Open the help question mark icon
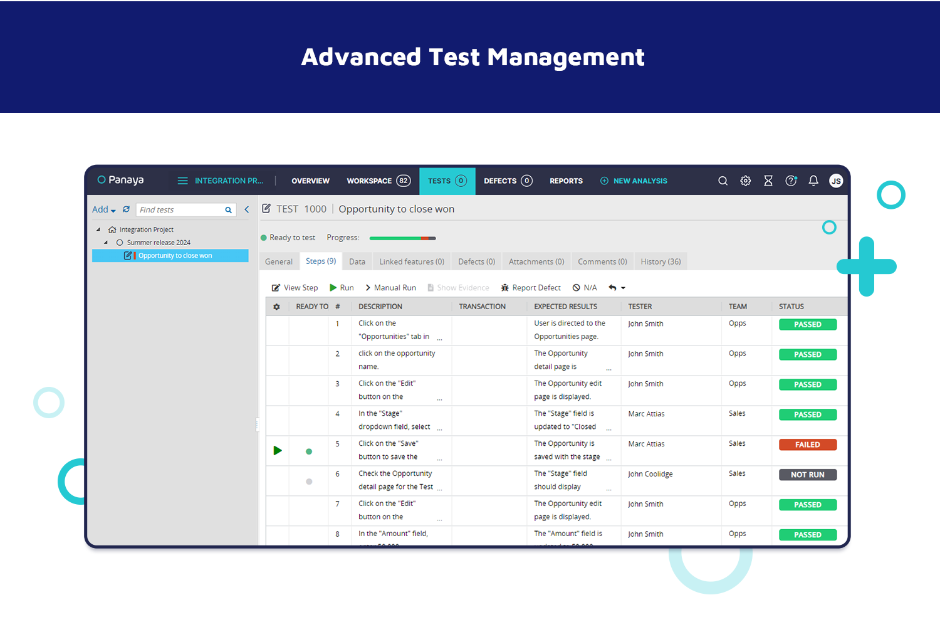 click(791, 181)
